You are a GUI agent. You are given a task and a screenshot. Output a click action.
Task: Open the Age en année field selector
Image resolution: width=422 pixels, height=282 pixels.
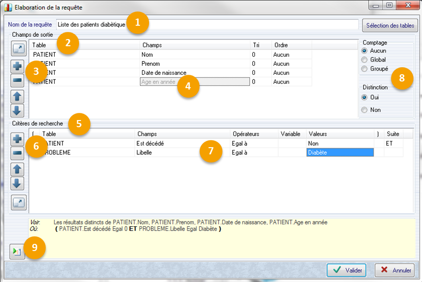(194, 82)
